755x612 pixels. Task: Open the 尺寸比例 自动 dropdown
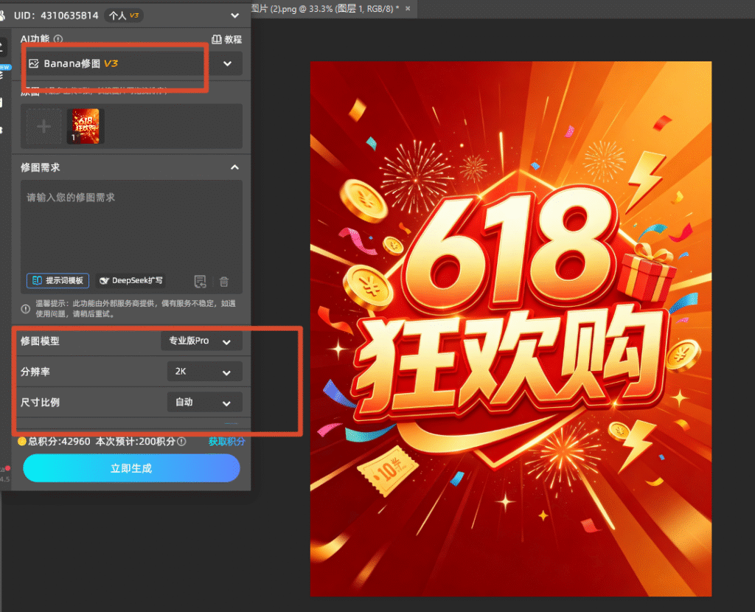tap(205, 402)
